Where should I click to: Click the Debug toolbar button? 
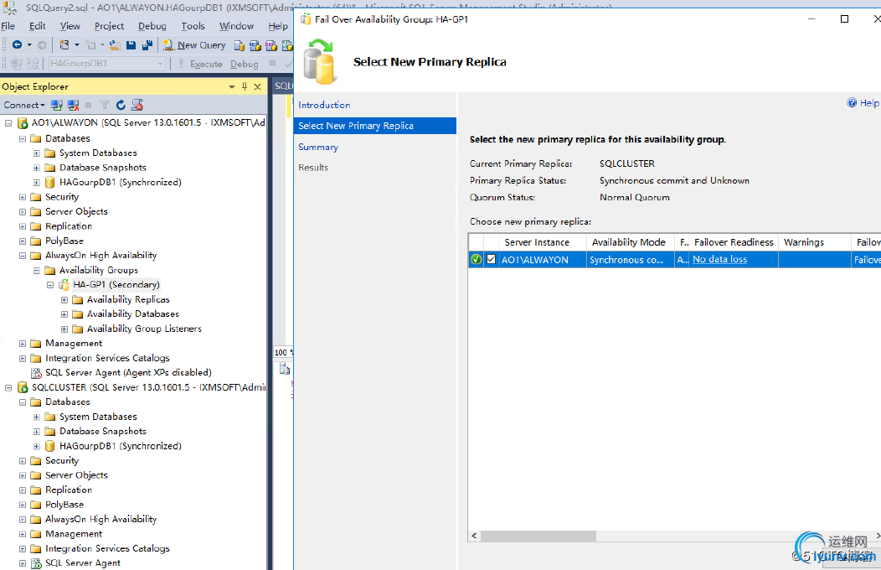pyautogui.click(x=245, y=64)
